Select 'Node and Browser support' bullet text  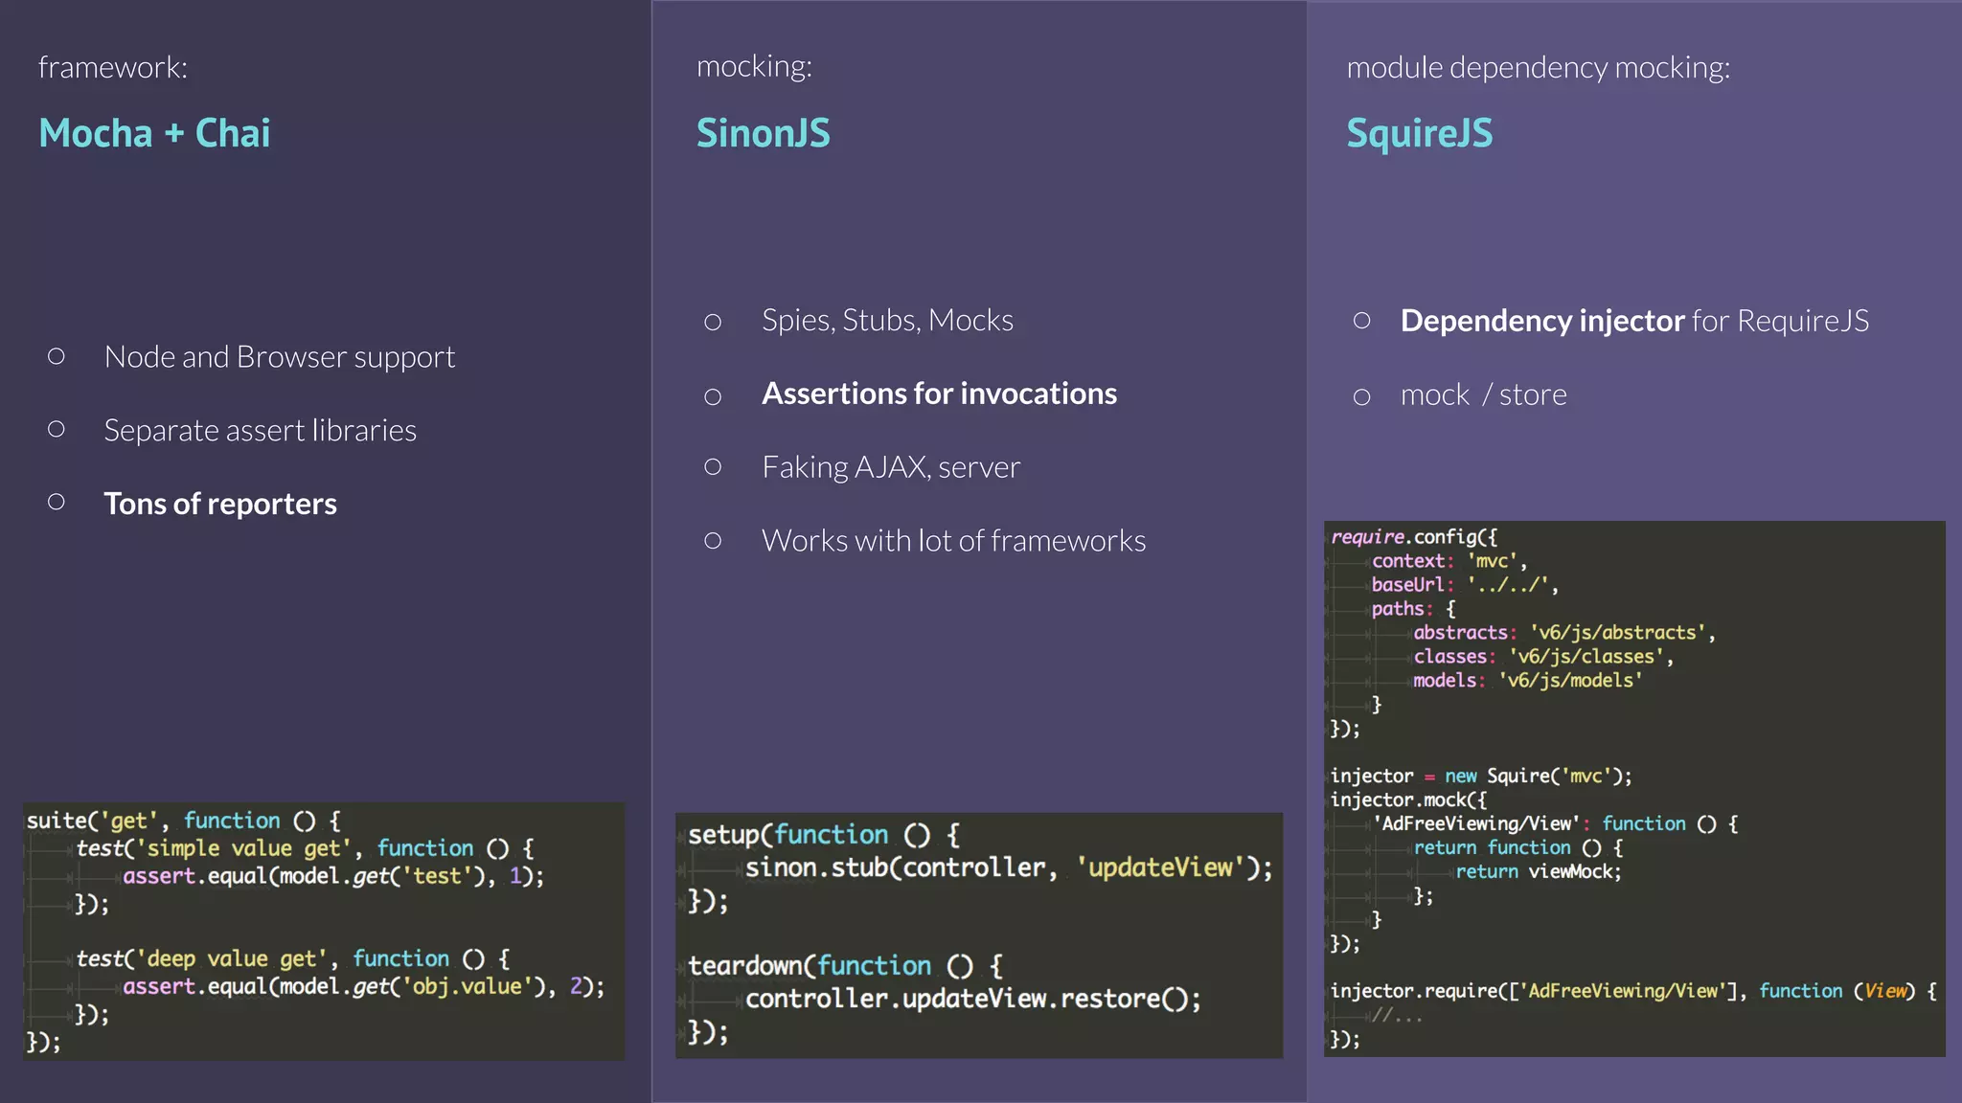coord(279,357)
